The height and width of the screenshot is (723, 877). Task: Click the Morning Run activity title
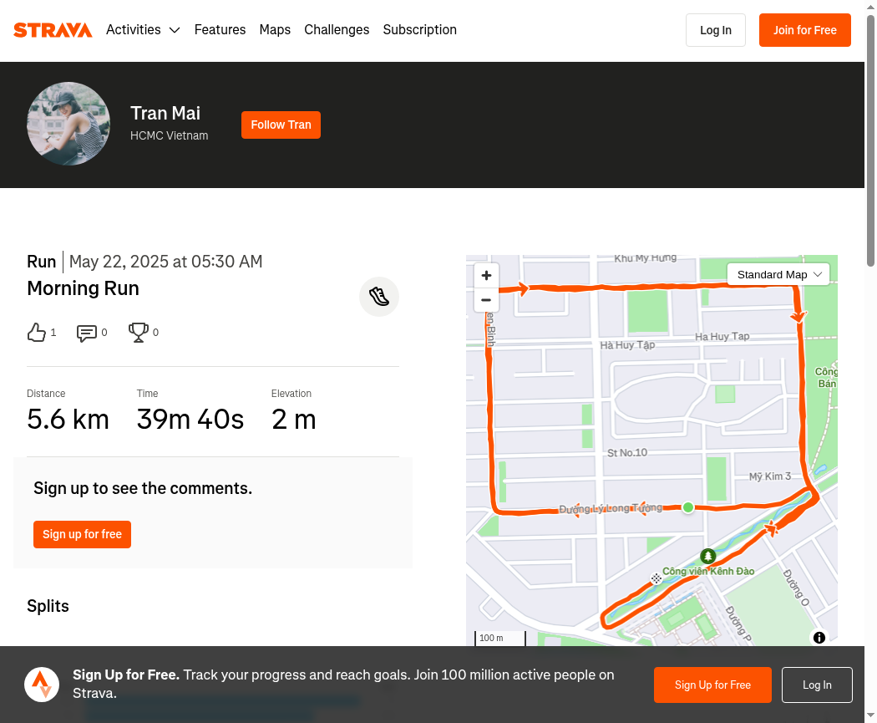(x=83, y=288)
